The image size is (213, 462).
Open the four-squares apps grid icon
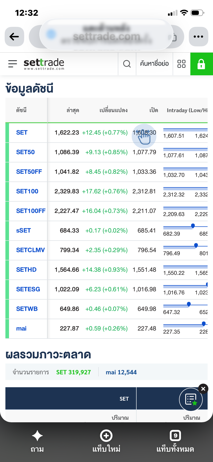(x=181, y=64)
